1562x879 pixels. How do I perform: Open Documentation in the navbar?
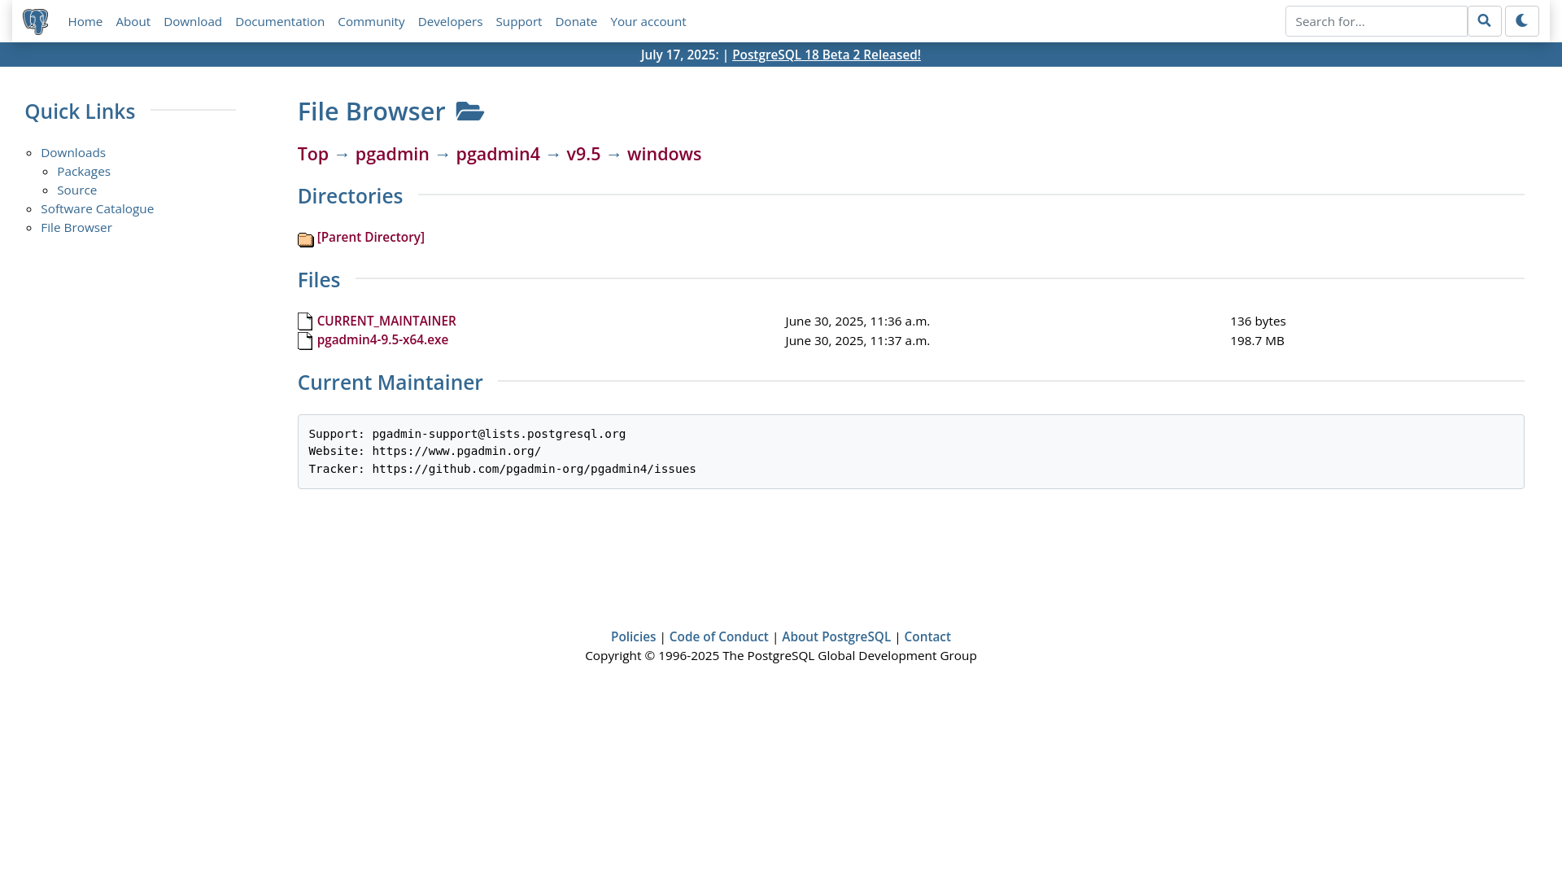(x=280, y=21)
